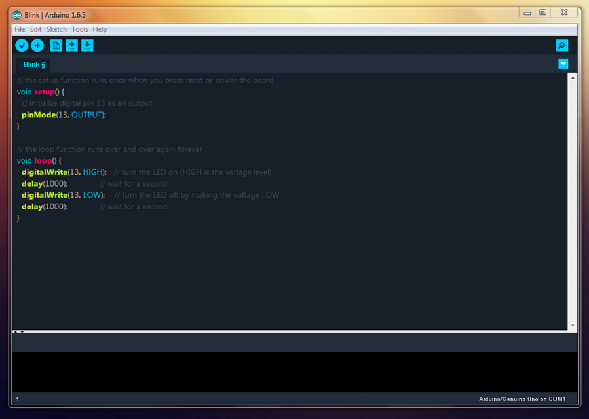
Task: Click the Open sketch up-arrow icon
Action: coord(71,45)
